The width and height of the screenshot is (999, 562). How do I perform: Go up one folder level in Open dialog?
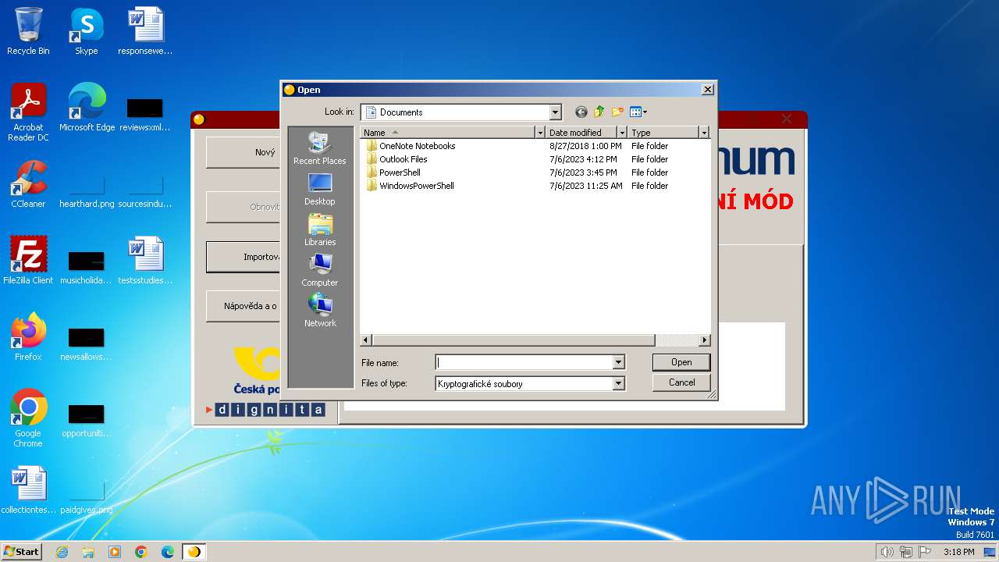pos(599,112)
